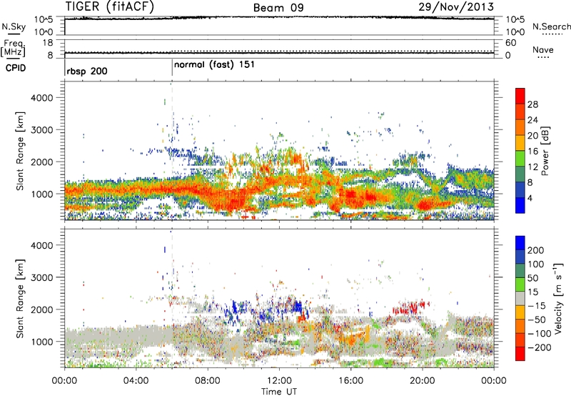Click the blue bottom segment of Power colorbar

point(520,205)
